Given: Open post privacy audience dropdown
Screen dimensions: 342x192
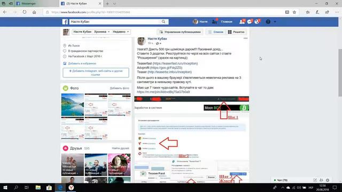Looking at the screenshot, I should (159, 43).
